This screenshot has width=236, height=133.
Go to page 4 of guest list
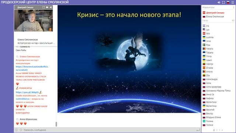coord(222,130)
